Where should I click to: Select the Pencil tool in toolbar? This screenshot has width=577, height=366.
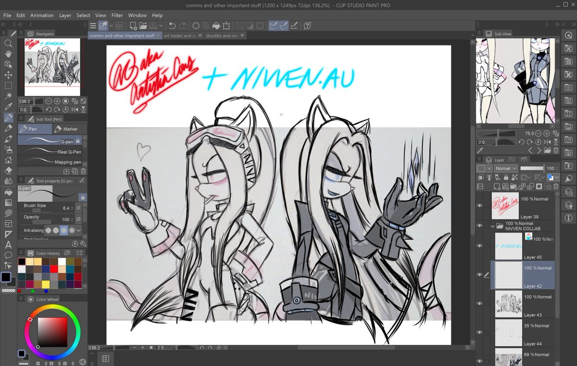pyautogui.click(x=8, y=128)
